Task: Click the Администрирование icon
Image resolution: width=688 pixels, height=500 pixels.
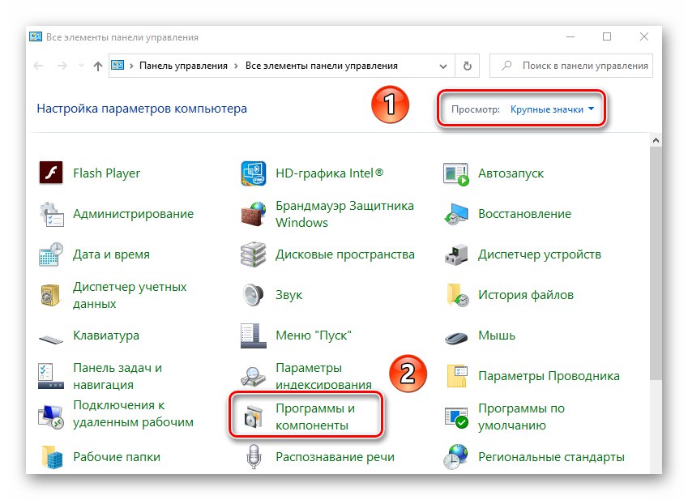Action: pos(51,214)
